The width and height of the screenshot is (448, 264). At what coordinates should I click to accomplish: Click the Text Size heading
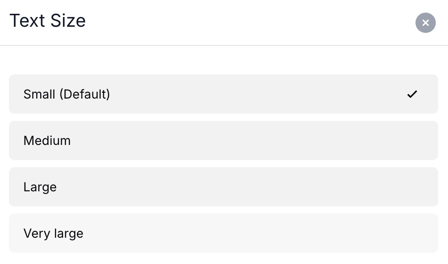[x=47, y=21]
